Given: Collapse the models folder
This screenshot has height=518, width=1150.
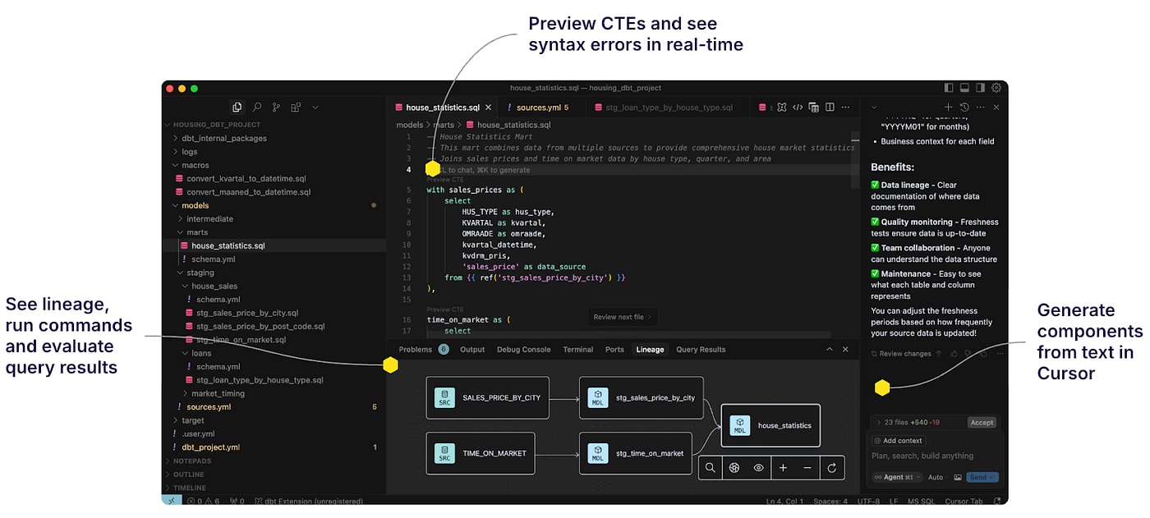Looking at the screenshot, I should pos(195,205).
